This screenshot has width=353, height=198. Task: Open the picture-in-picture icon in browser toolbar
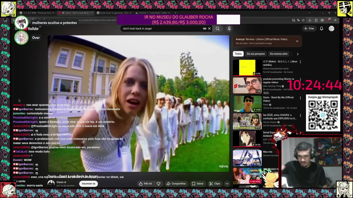point(293,20)
